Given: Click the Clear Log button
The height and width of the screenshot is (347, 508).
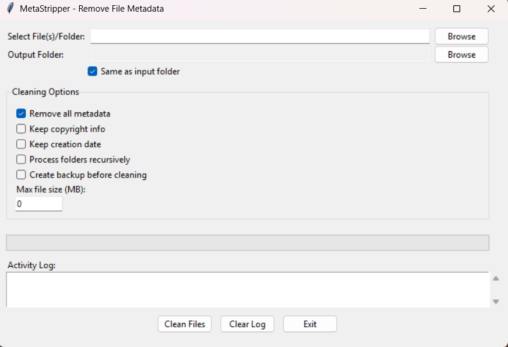Looking at the screenshot, I should [247, 324].
